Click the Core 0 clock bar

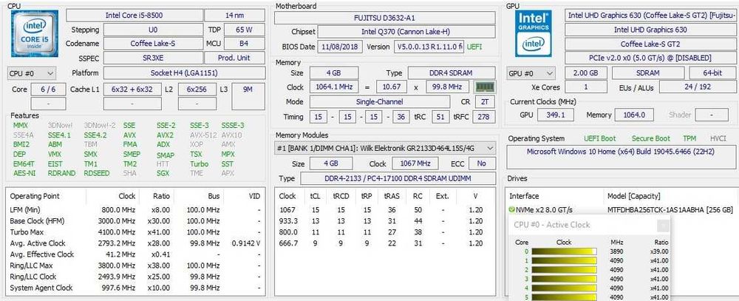click(564, 251)
